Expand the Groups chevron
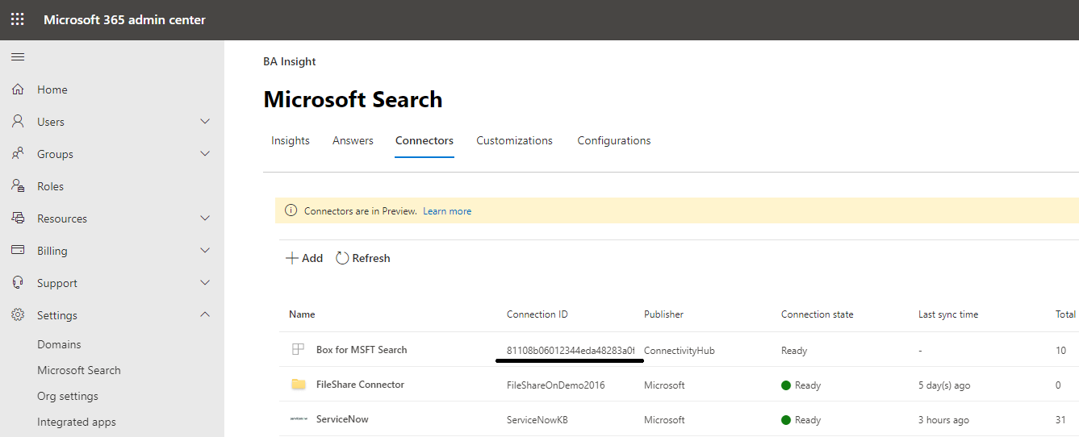Viewport: 1079px width, 437px height. [205, 154]
